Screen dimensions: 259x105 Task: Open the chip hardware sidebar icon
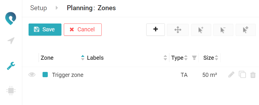(11, 90)
